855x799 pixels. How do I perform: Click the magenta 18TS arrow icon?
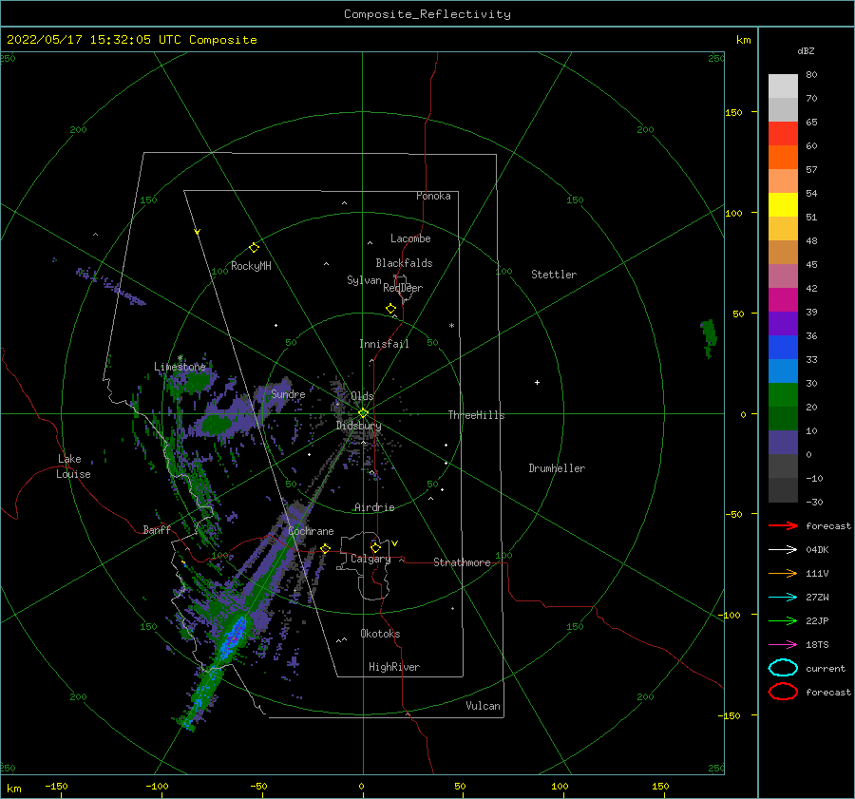click(x=783, y=645)
